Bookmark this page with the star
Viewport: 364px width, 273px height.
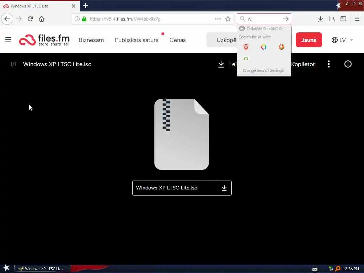228,19
